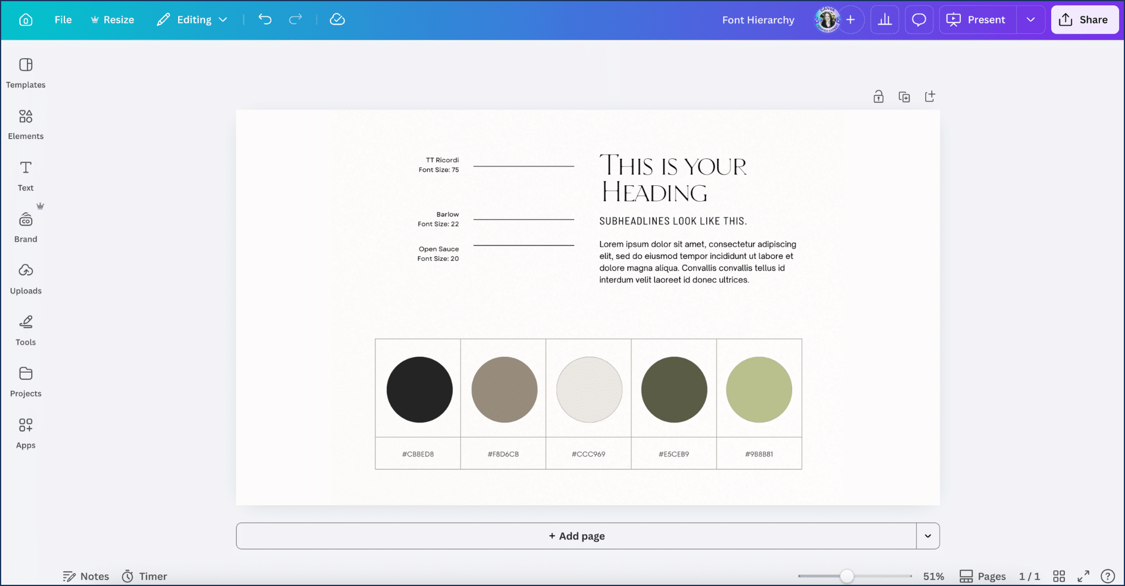Duplicate the page using the copy icon
The height and width of the screenshot is (586, 1125).
coord(904,97)
